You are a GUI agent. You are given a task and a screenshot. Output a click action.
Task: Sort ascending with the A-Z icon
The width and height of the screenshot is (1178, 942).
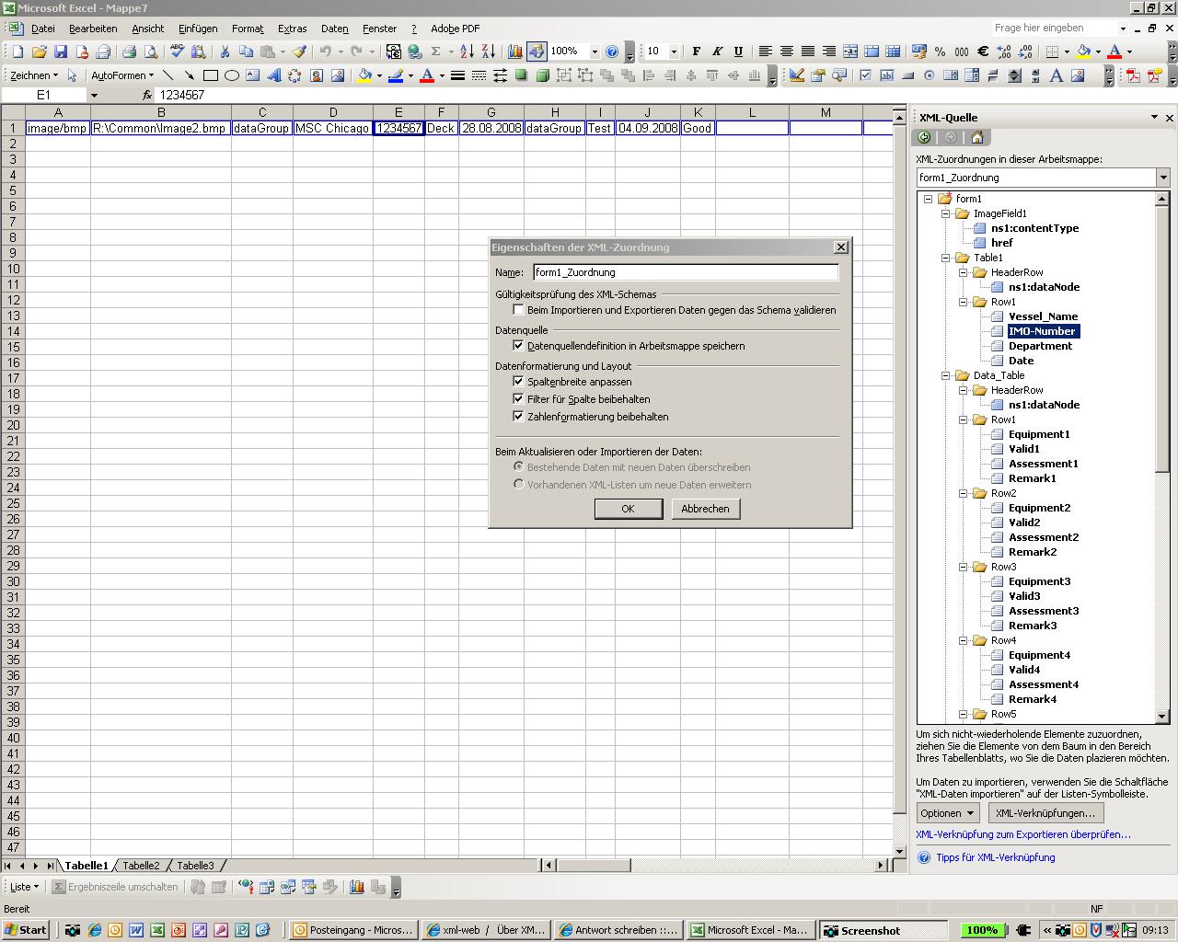(x=467, y=52)
